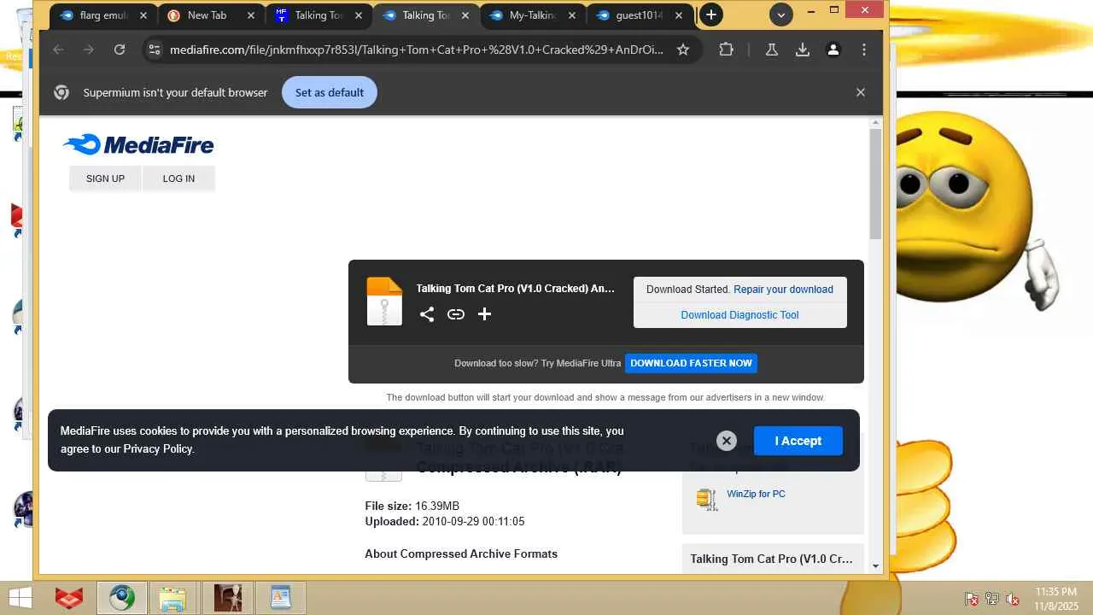Click the file title in the dark download box

[x=516, y=289]
